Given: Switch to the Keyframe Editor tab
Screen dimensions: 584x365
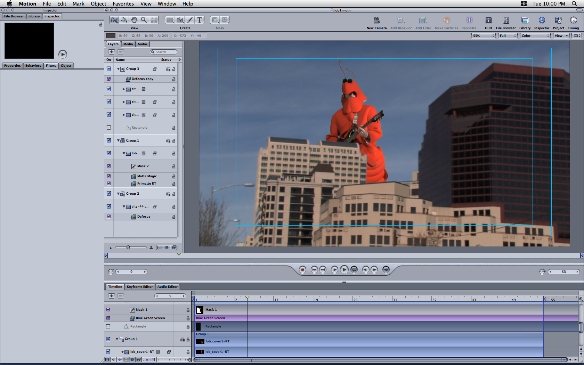Looking at the screenshot, I should pyautogui.click(x=139, y=287).
